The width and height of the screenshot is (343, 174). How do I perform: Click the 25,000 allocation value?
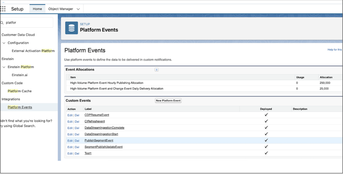324,89
